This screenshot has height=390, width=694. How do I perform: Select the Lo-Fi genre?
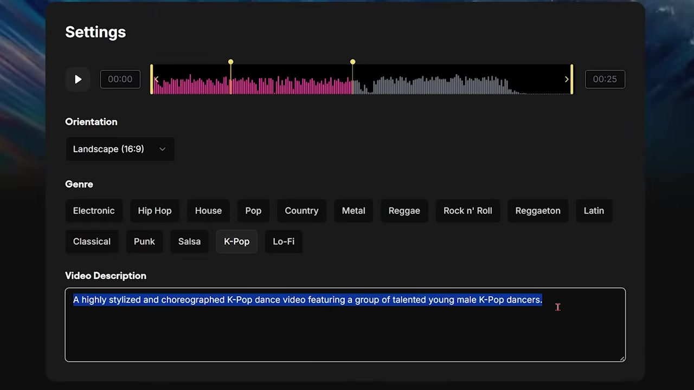(284, 242)
